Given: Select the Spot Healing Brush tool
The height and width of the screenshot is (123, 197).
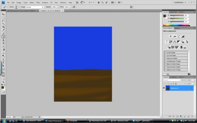Looking at the screenshot, I should tap(3, 34).
